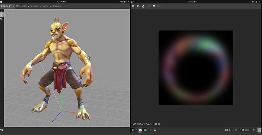Open the channel selector dropdown arrow
262x135 pixels.
[x=136, y=130]
